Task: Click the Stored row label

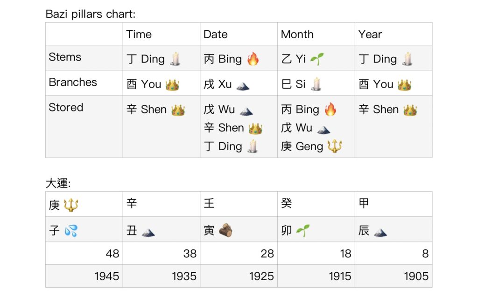Action: pyautogui.click(x=66, y=107)
